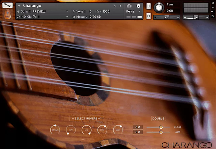Open instrument edit mode with wrench icon
216x149 pixels.
(7, 5)
